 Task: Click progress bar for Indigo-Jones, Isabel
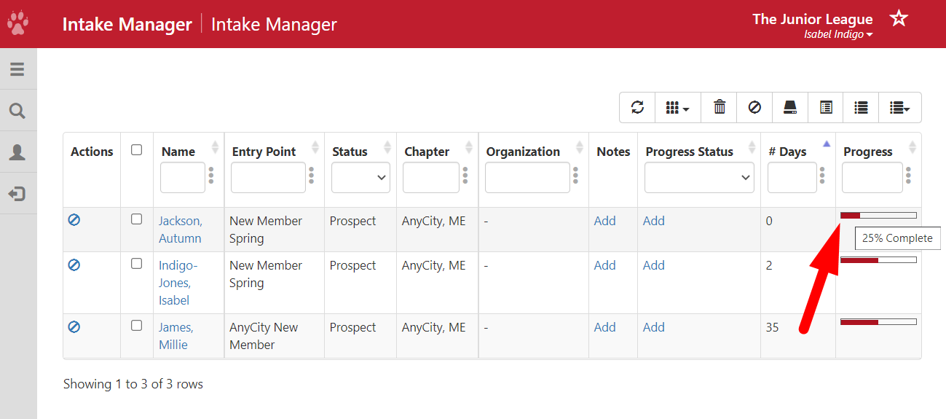(x=878, y=260)
